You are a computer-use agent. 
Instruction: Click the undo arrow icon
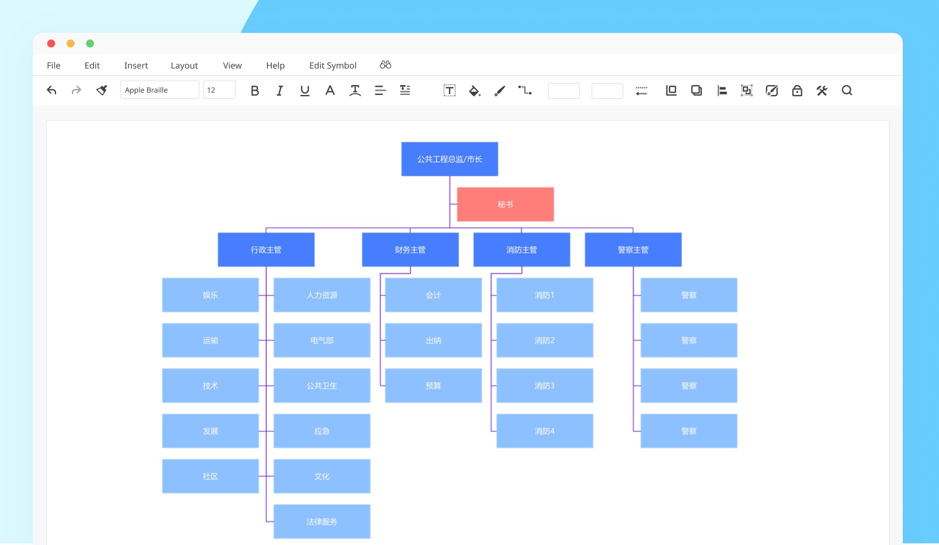[x=52, y=91]
